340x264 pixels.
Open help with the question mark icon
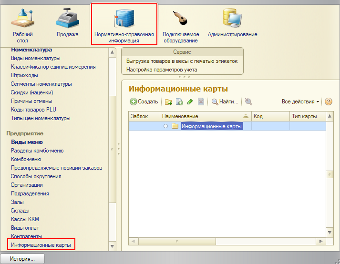coord(328,102)
